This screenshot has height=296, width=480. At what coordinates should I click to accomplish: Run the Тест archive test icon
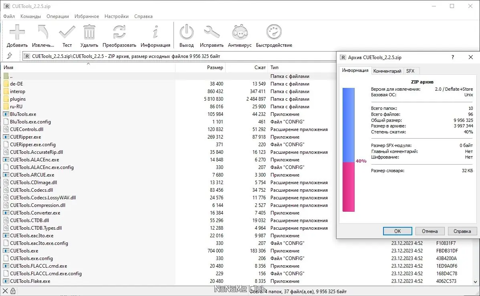pyautogui.click(x=67, y=32)
